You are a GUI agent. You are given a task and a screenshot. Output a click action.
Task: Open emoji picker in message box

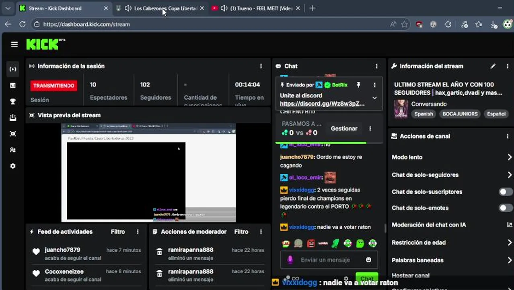tap(368, 260)
